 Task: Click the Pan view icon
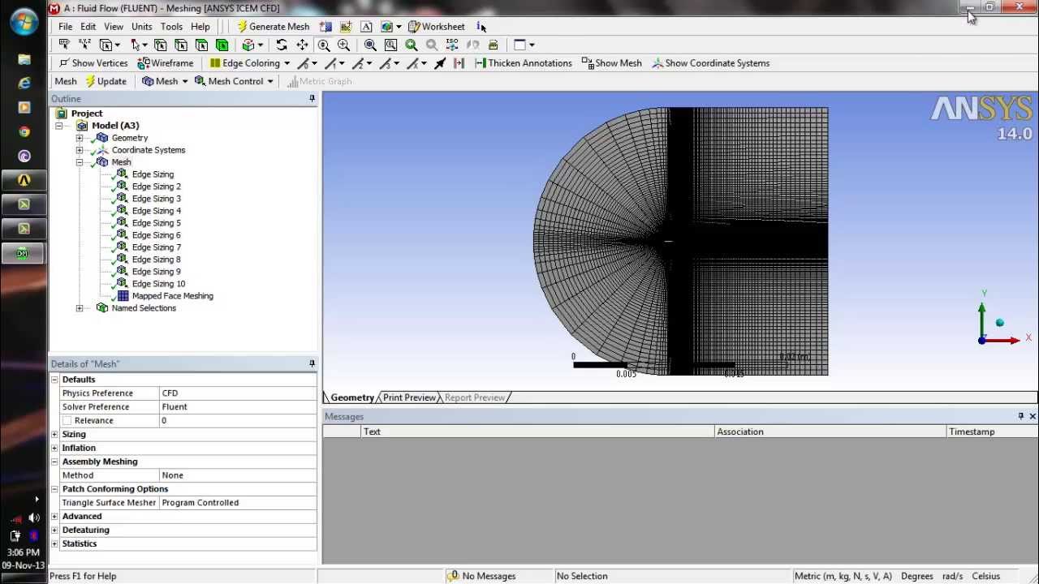click(302, 45)
